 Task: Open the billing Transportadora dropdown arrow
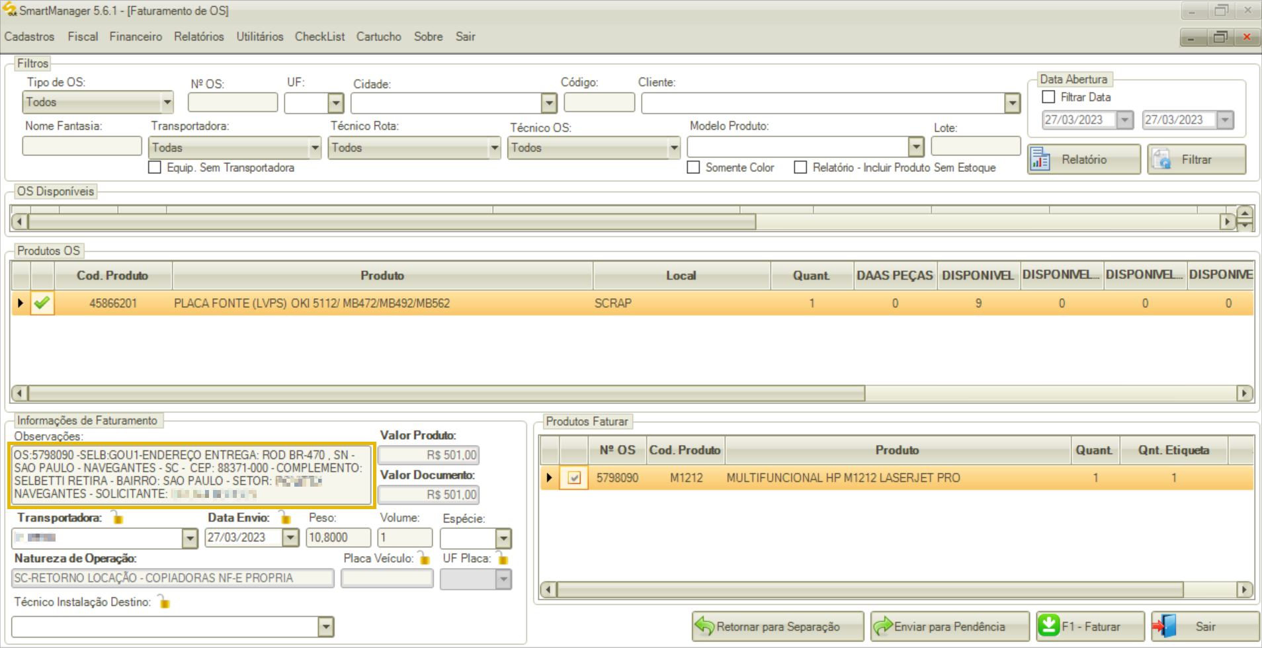[x=190, y=538]
